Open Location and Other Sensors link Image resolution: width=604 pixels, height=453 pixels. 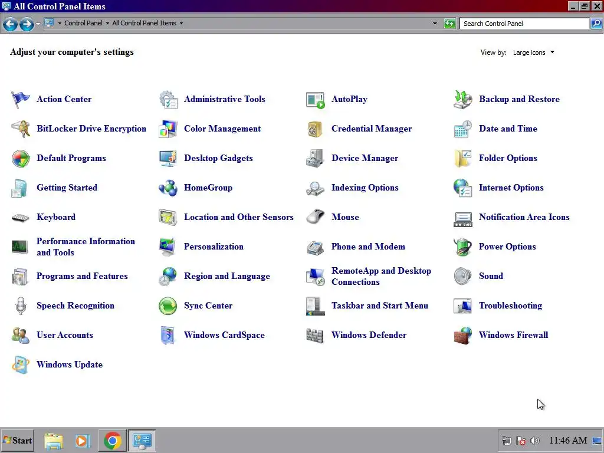(x=239, y=217)
